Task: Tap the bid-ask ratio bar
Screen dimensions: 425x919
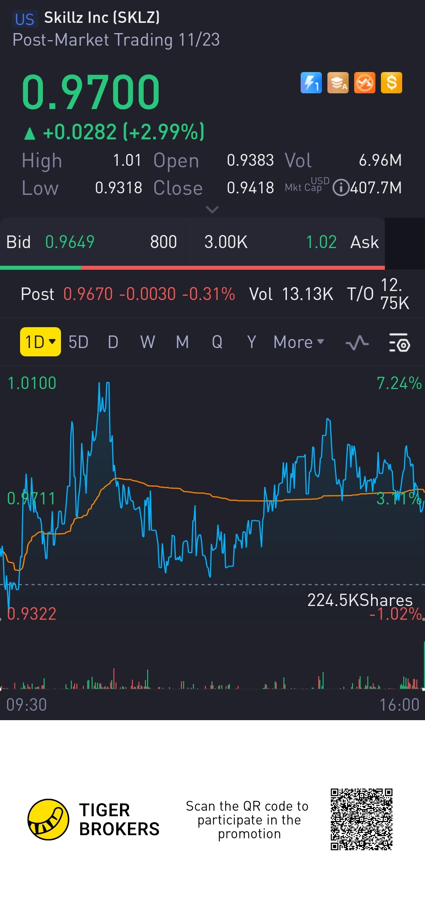Action: click(x=192, y=268)
